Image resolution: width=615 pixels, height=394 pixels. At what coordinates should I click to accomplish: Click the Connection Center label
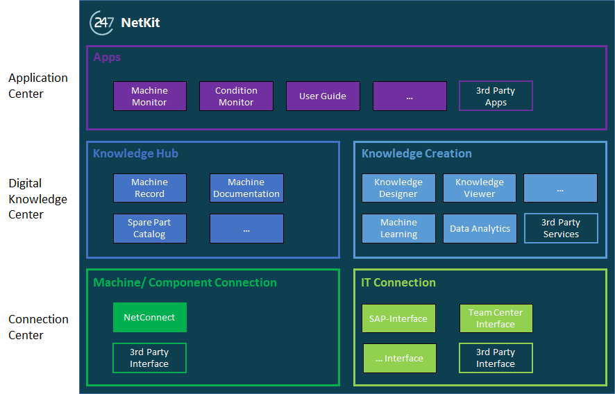(x=38, y=327)
